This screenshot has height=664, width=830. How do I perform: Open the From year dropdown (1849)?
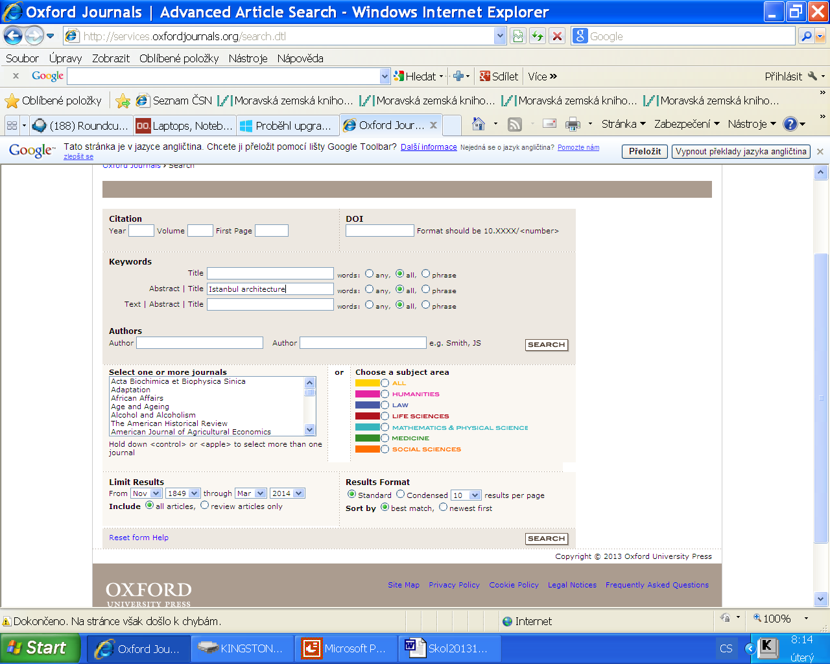(x=182, y=493)
